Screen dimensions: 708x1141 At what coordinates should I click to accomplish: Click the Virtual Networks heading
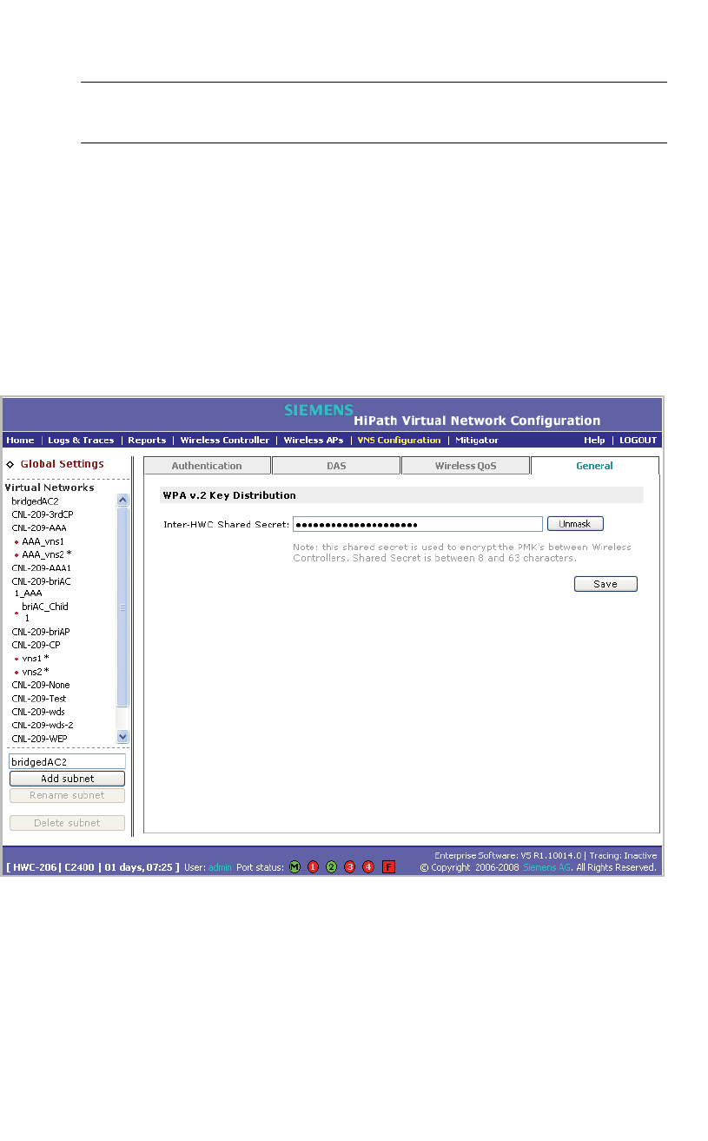pos(50,488)
